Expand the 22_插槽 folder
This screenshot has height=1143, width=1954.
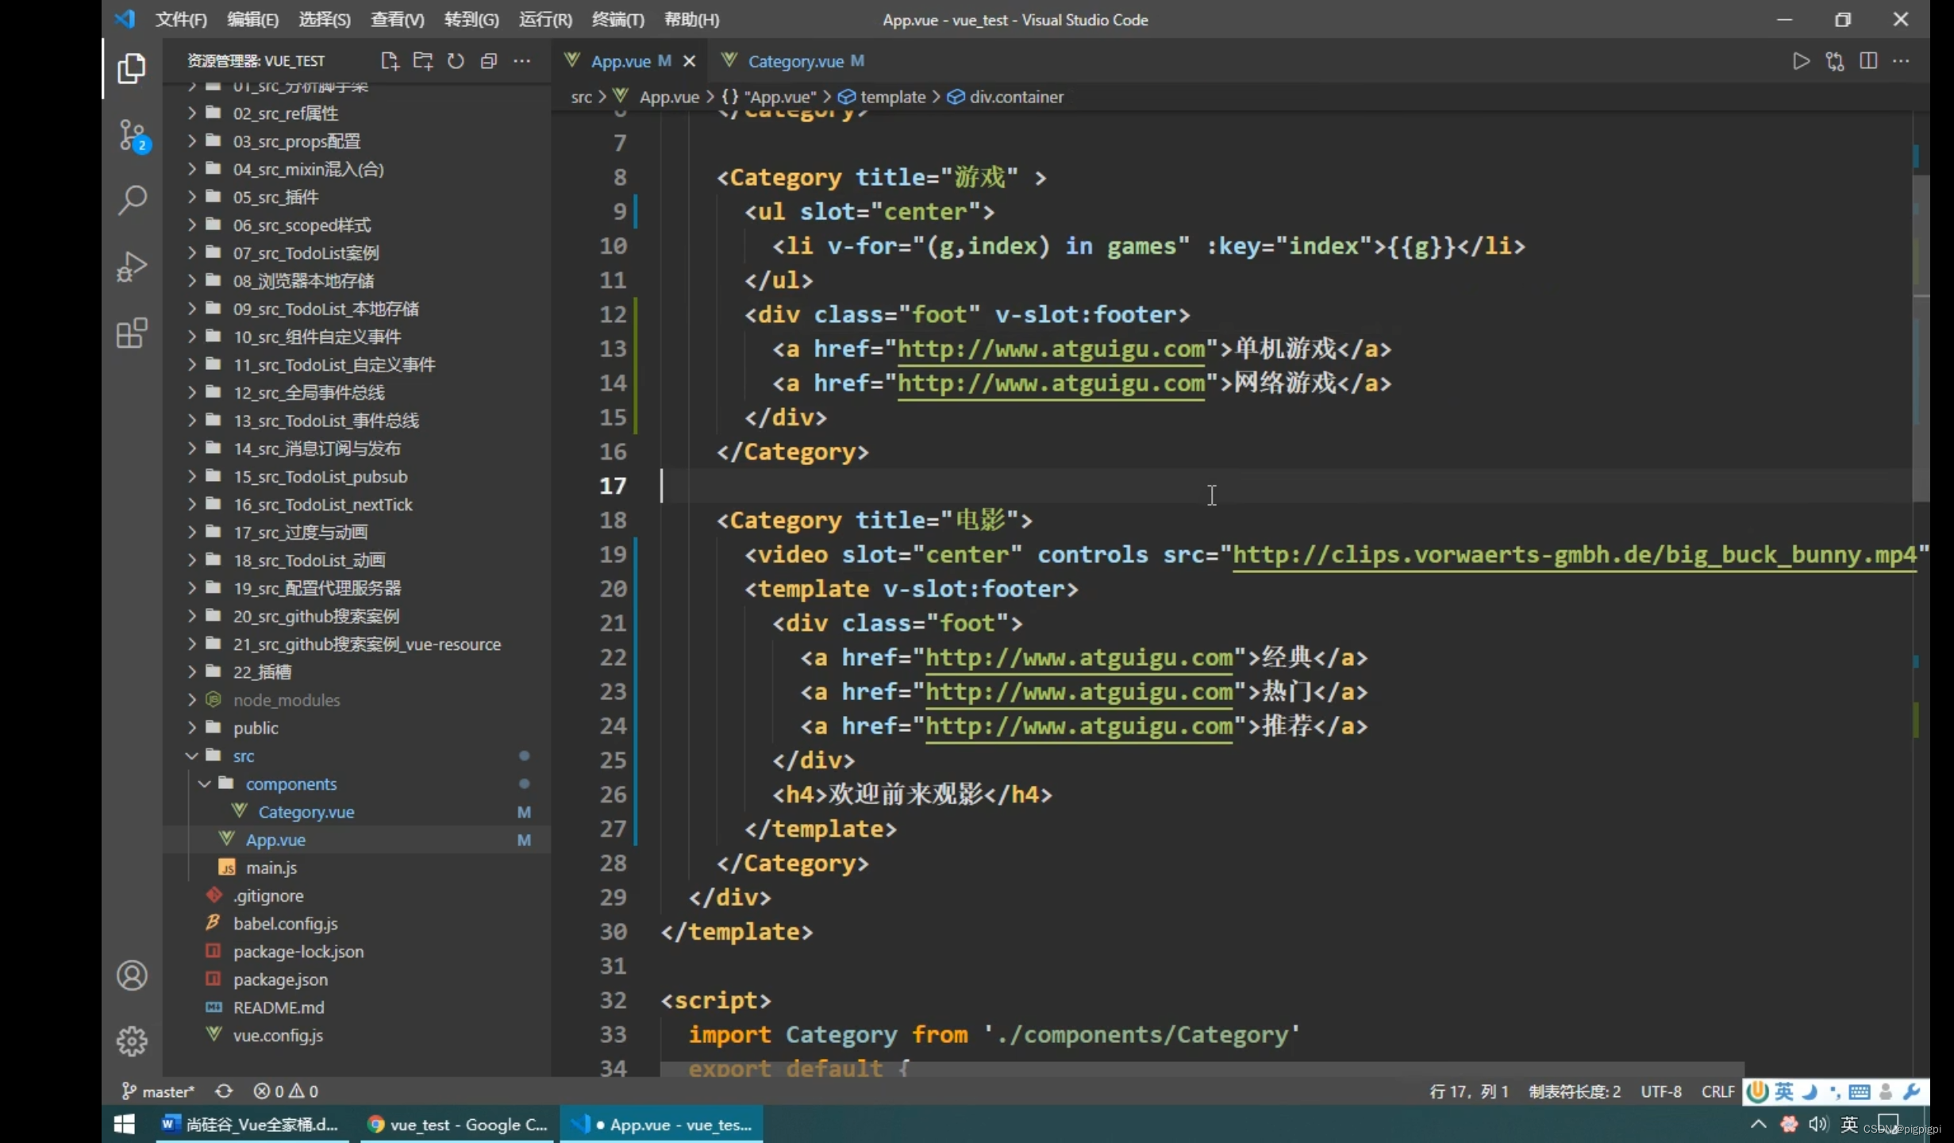(x=357, y=672)
